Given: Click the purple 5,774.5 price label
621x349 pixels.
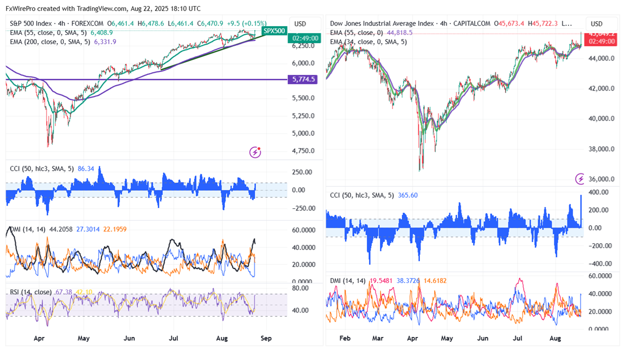Looking at the screenshot, I should coord(304,80).
